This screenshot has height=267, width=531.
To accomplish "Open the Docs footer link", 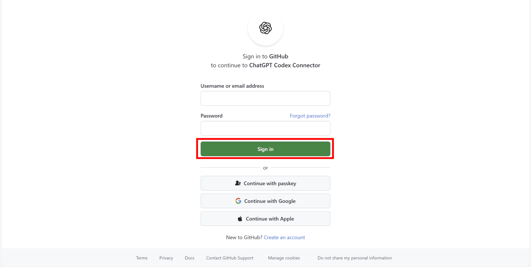I will 190,258.
